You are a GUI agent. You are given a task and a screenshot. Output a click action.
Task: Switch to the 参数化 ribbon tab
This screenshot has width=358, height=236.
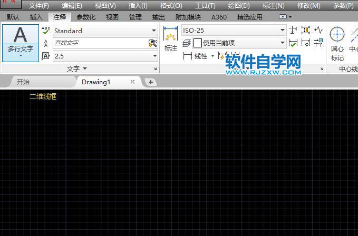pyautogui.click(x=86, y=17)
